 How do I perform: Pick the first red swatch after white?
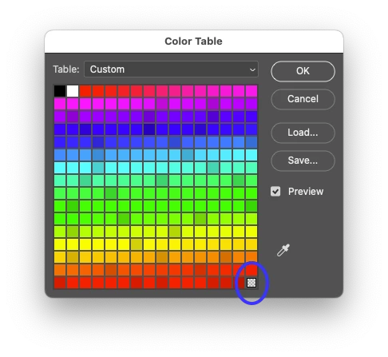85,91
